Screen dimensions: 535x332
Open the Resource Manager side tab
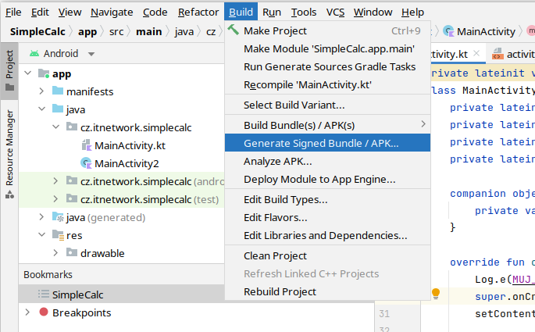pos(9,155)
